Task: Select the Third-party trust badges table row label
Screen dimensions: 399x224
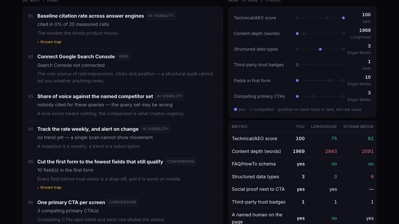Action: [258, 202]
